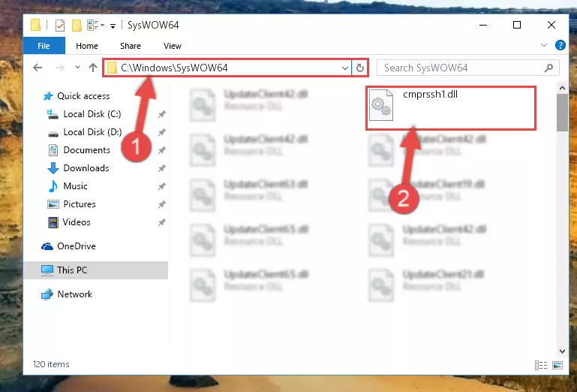
Task: Switch to large thumbnails view icon
Action: [x=557, y=365]
